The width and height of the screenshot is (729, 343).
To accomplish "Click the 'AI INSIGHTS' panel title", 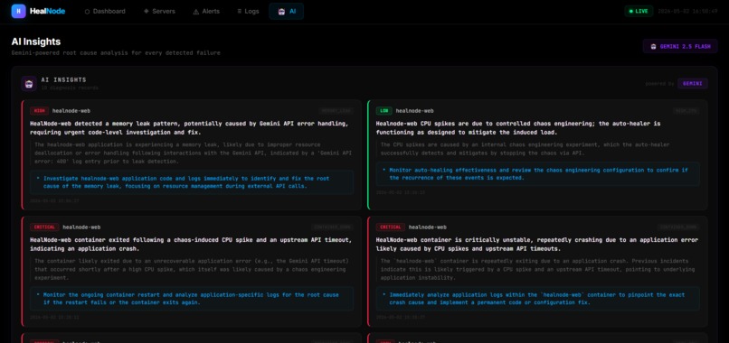I will coord(63,79).
